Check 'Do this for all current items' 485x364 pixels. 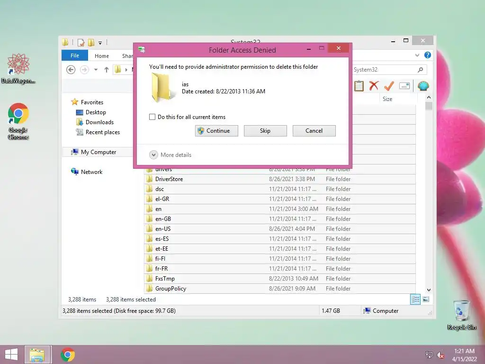(152, 117)
